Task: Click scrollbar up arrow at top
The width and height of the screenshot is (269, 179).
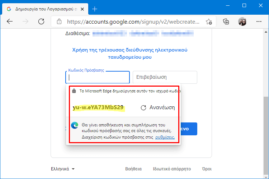Action: (266, 32)
